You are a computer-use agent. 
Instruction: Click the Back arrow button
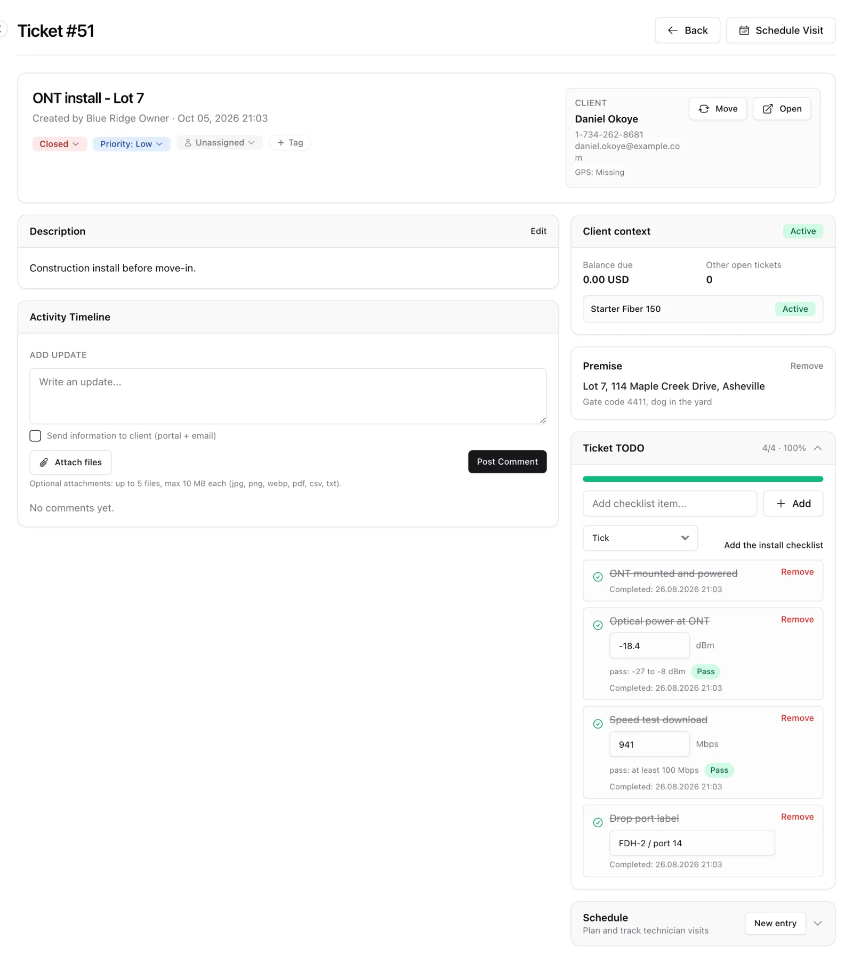tap(687, 30)
